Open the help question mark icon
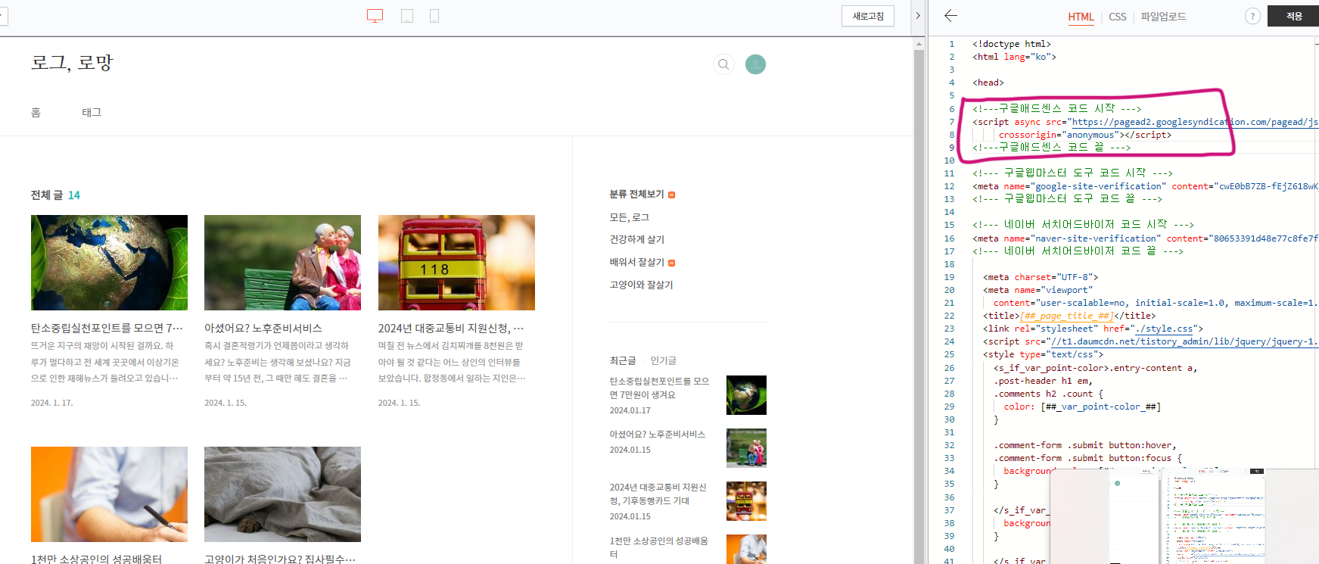The image size is (1319, 564). (1252, 16)
